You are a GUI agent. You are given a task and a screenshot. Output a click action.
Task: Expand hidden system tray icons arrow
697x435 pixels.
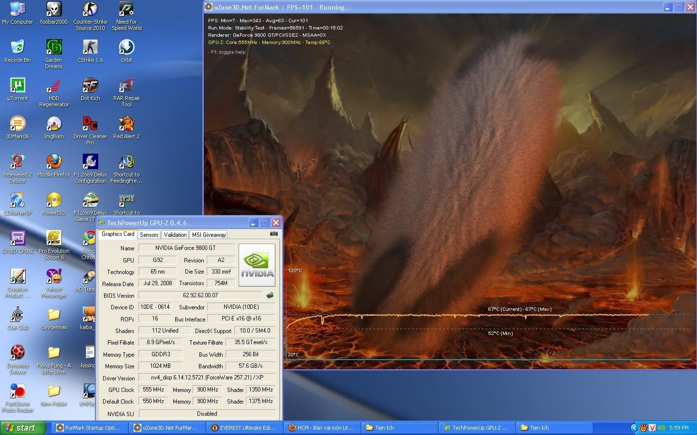coord(634,428)
